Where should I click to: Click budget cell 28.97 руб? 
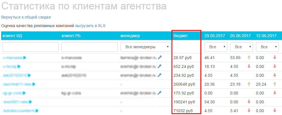(x=183, y=58)
